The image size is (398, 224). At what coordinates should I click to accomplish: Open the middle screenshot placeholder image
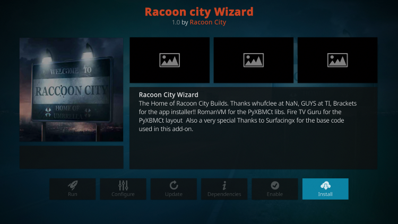pyautogui.click(x=254, y=60)
